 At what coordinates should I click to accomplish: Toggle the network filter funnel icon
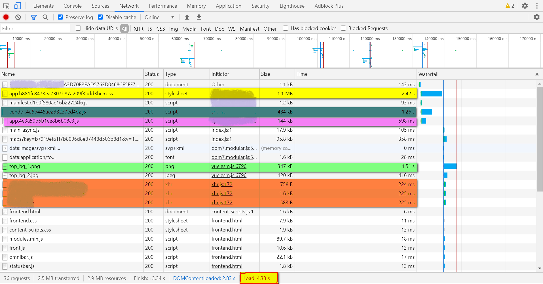pyautogui.click(x=34, y=17)
